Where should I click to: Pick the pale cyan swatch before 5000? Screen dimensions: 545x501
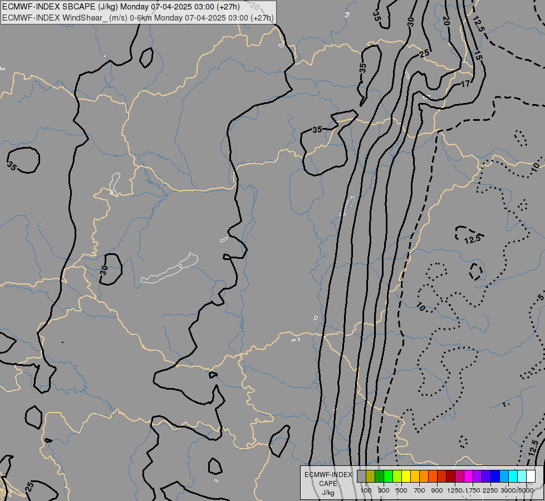(x=522, y=477)
